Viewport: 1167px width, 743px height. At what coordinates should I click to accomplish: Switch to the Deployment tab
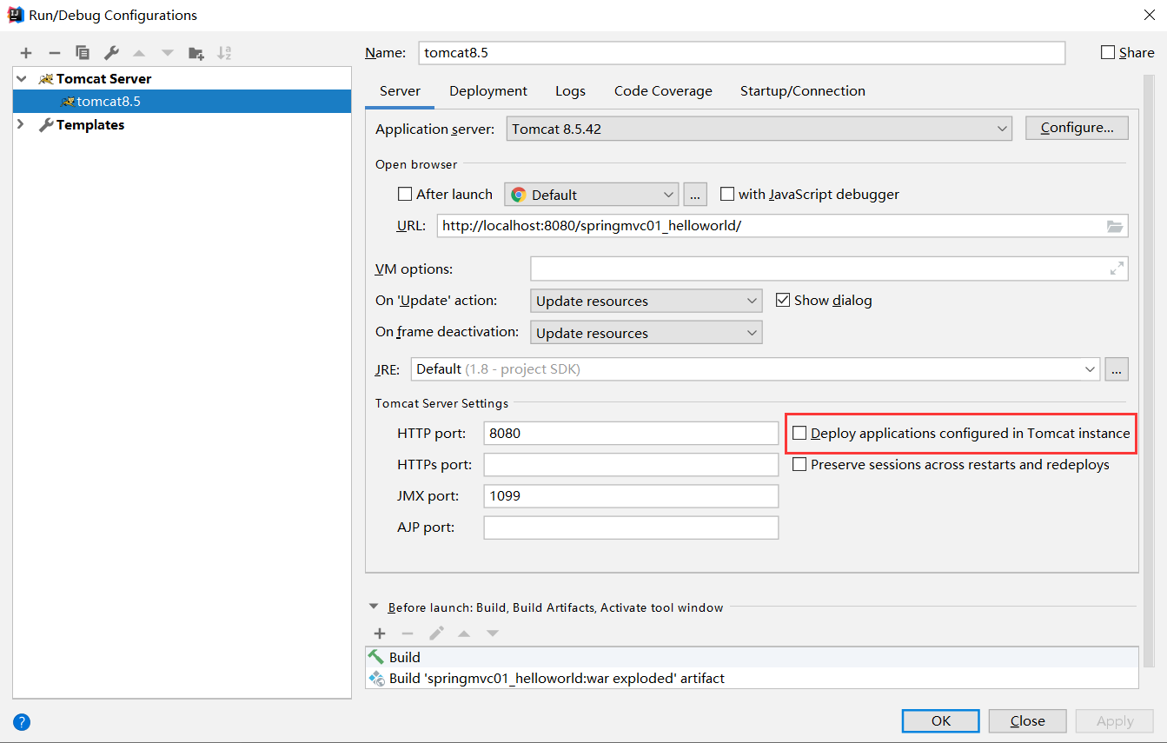tap(487, 90)
